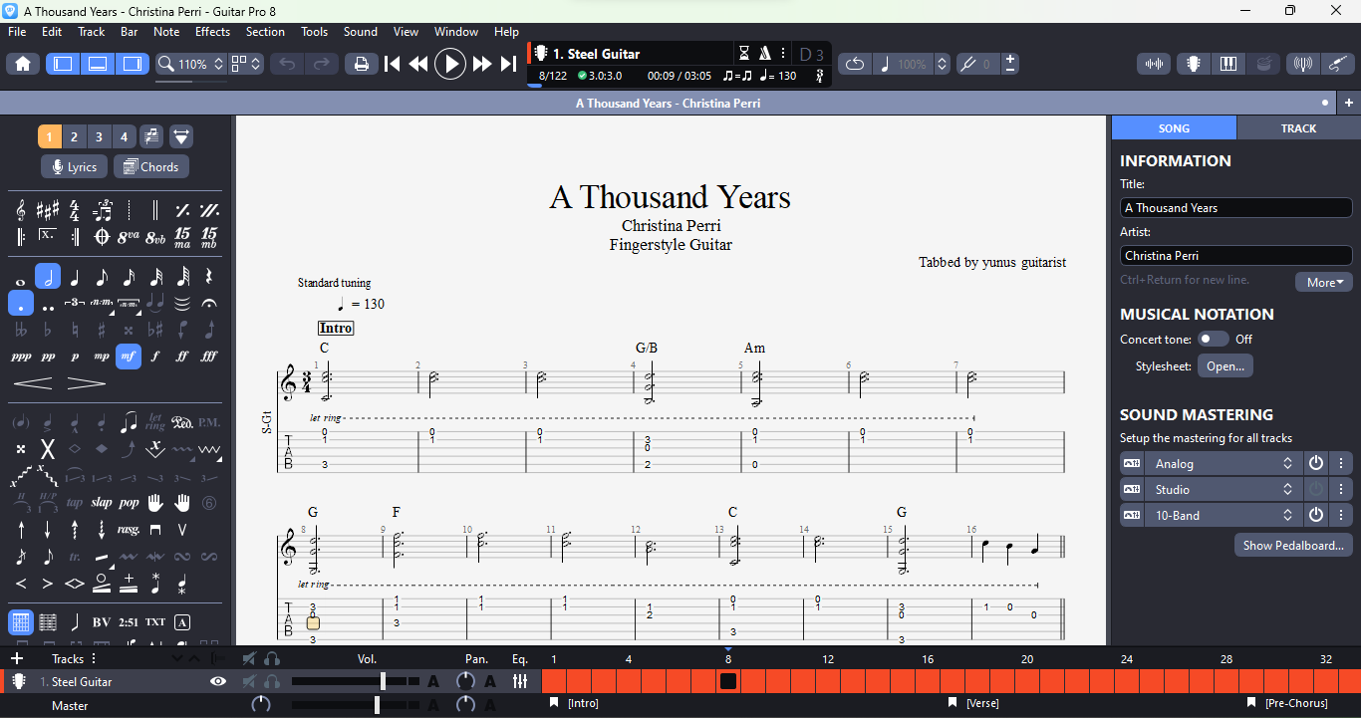Open the Sound menu
This screenshot has width=1361, height=718.
[361, 32]
